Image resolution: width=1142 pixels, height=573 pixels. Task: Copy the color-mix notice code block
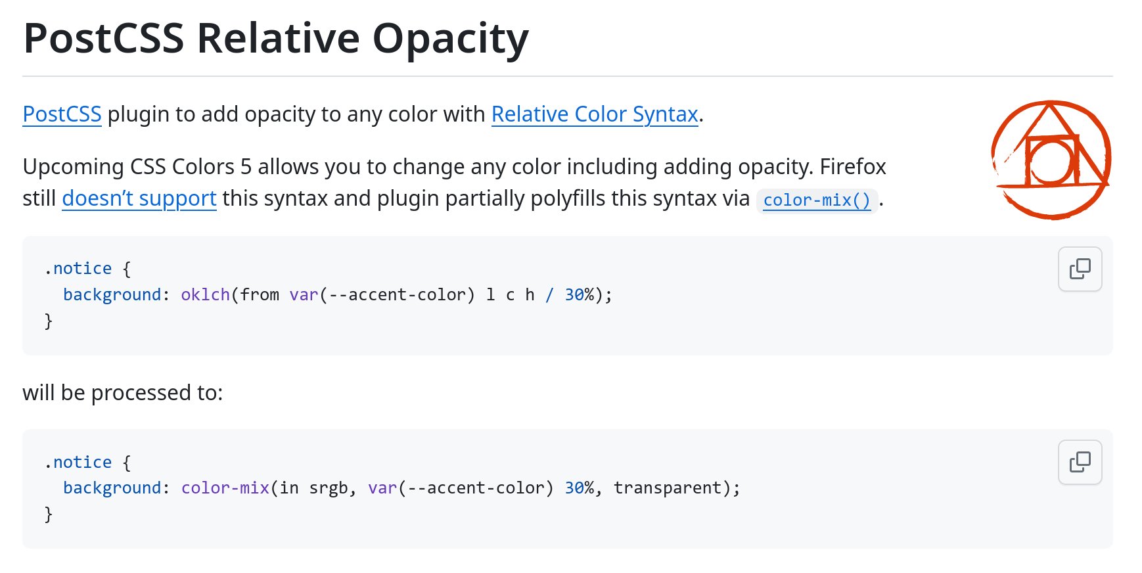click(x=1080, y=462)
